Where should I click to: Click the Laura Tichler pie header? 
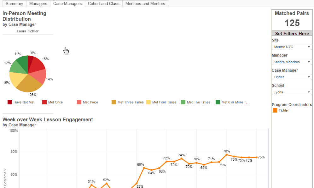[28, 31]
